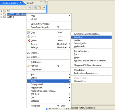
Task: Open the UML submenu
Action: pos(49,97)
